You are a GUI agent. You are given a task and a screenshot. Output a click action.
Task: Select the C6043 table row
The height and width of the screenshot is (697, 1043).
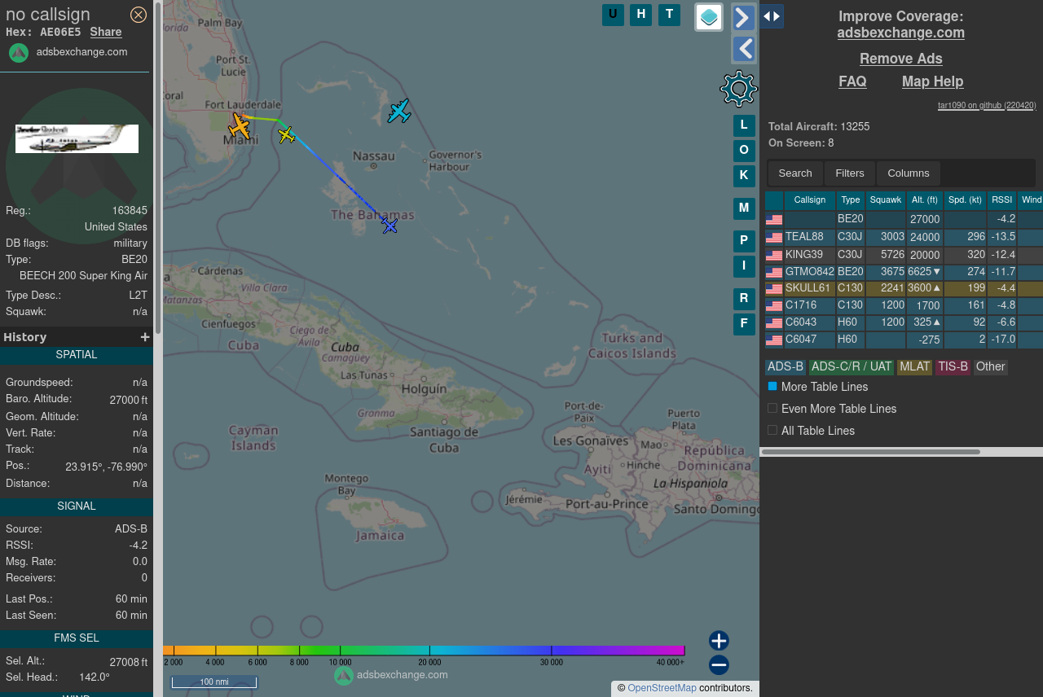point(904,322)
